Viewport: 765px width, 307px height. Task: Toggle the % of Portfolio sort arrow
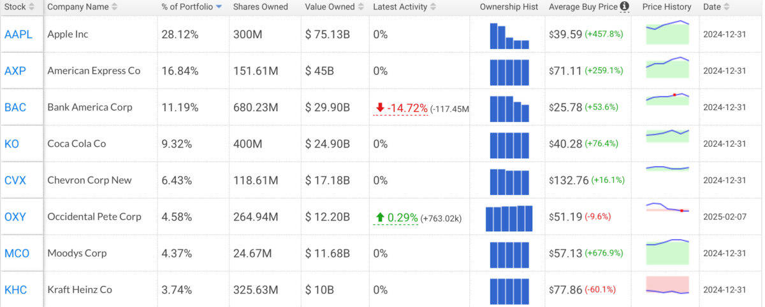coord(219,7)
